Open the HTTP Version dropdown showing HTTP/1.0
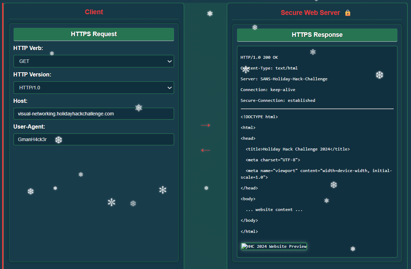The image size is (411, 269). (93, 88)
